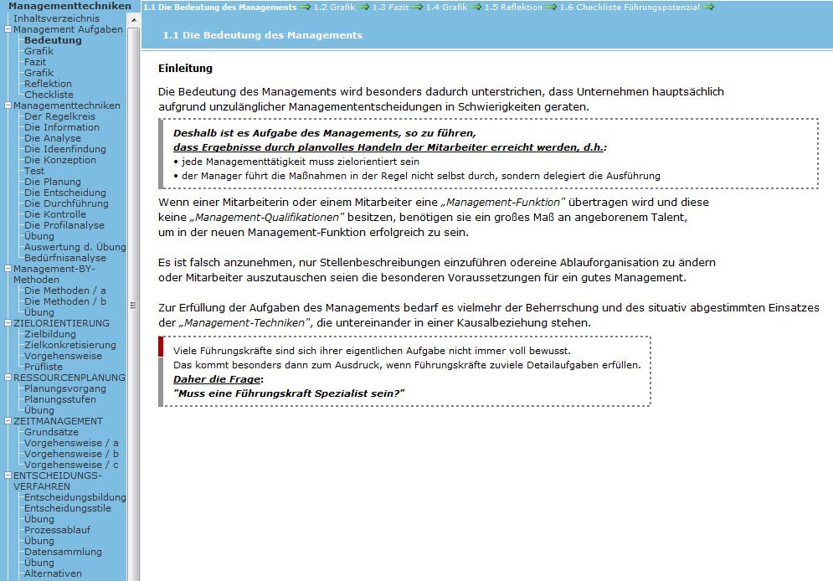Open Die Methoden / b
833x581 pixels.
[x=65, y=301]
